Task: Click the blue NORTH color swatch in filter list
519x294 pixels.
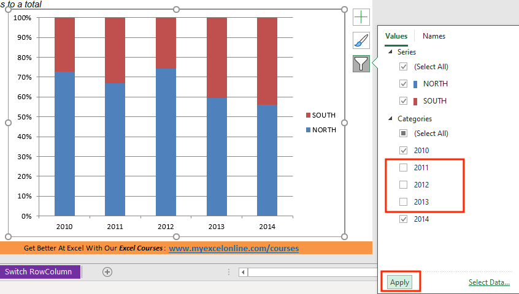Action: point(415,84)
